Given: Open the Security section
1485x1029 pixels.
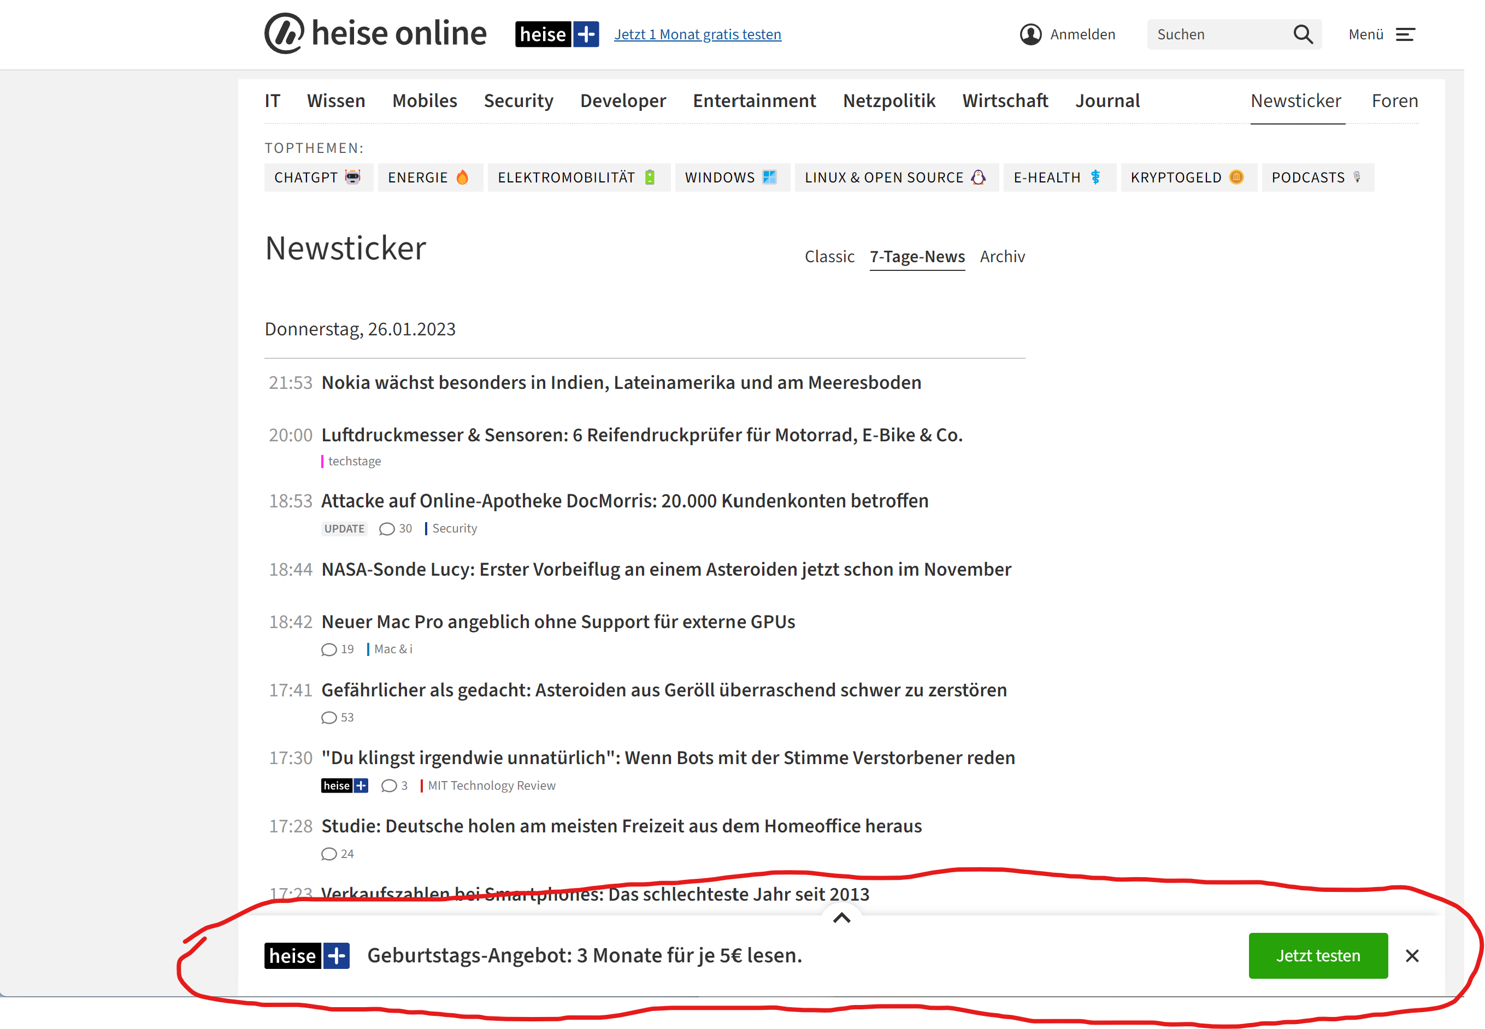Looking at the screenshot, I should pyautogui.click(x=518, y=100).
